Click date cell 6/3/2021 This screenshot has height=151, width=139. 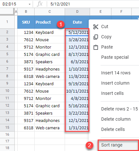coord(77,62)
